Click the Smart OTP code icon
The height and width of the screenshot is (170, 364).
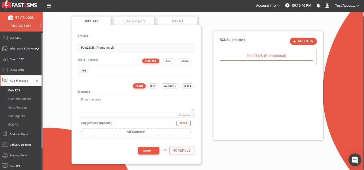5,59
